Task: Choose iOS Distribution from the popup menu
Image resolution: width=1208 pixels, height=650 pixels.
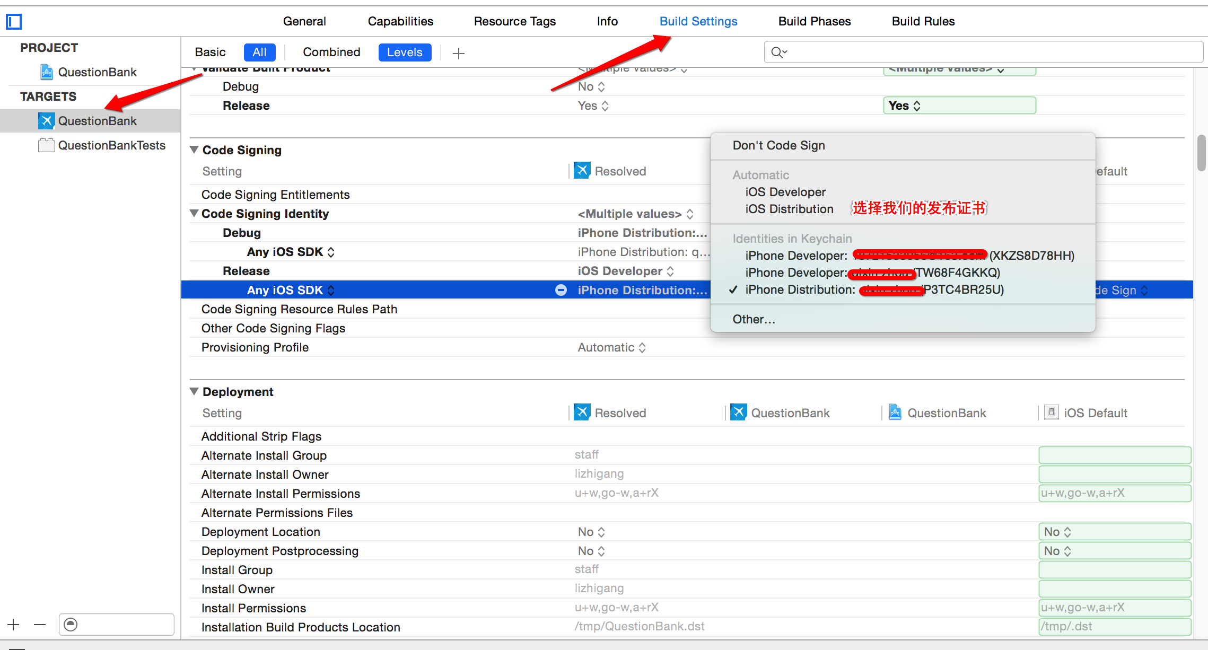Action: click(x=789, y=209)
